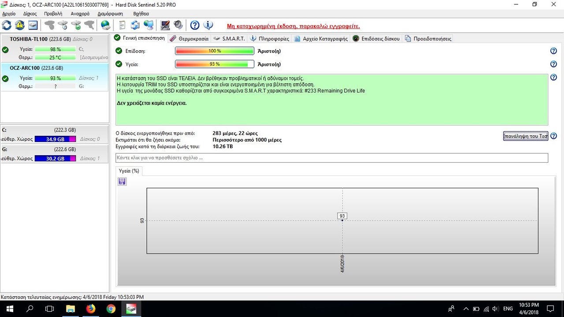Click the help icon next to the repeat test button
564x317 pixels.
pos(554,136)
